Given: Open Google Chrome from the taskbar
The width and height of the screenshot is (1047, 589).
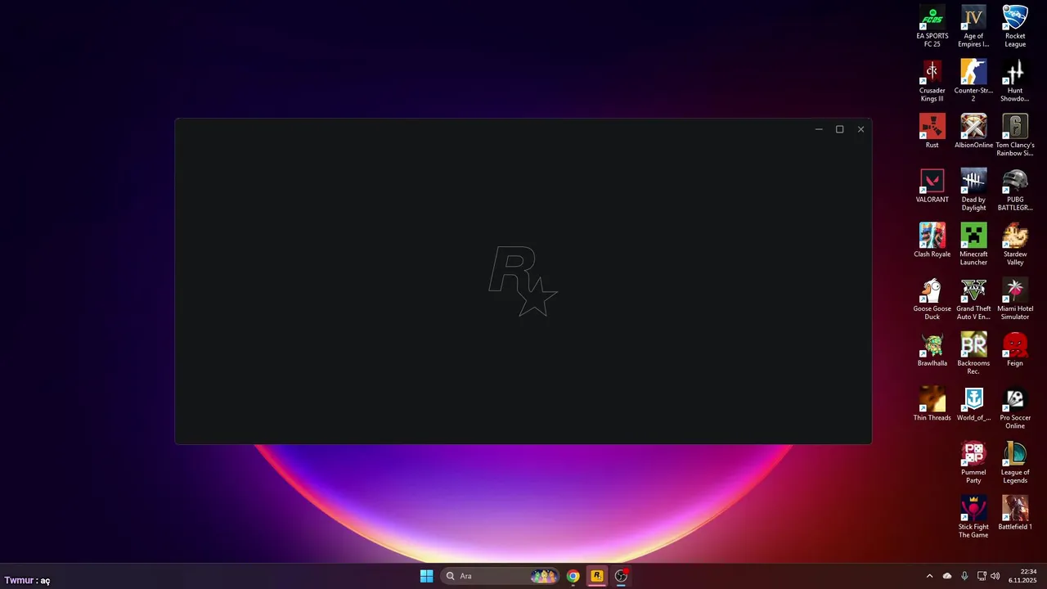Looking at the screenshot, I should click(x=573, y=576).
